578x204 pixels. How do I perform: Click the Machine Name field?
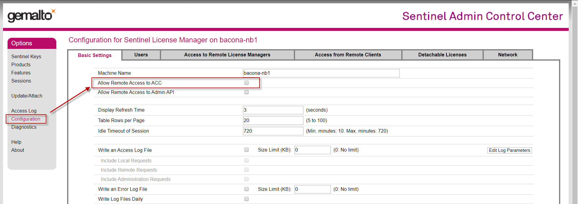click(321, 73)
